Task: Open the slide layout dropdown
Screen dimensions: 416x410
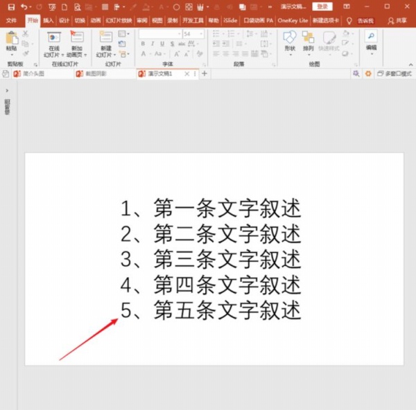Action: pyautogui.click(x=124, y=34)
